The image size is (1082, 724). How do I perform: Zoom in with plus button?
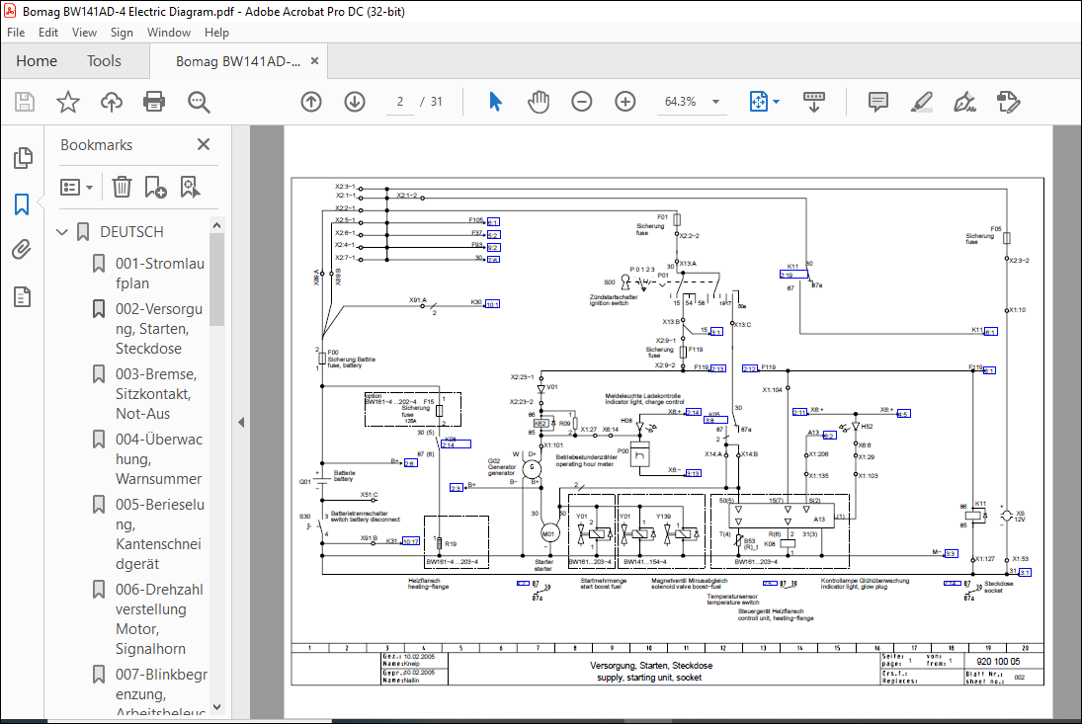(x=625, y=102)
